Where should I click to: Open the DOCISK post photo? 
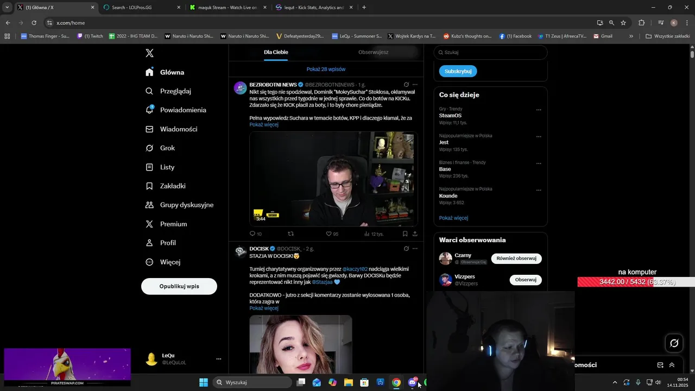[x=301, y=345]
